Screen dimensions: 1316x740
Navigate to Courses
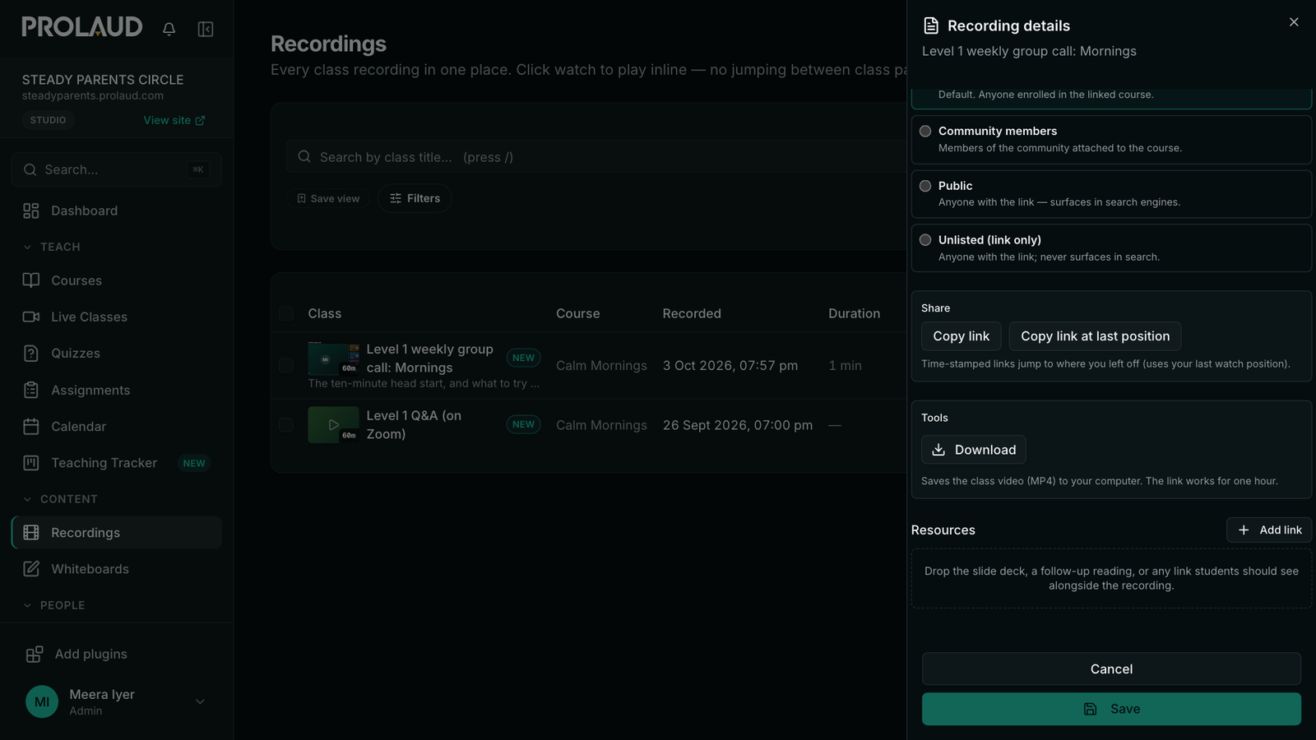pyautogui.click(x=117, y=280)
